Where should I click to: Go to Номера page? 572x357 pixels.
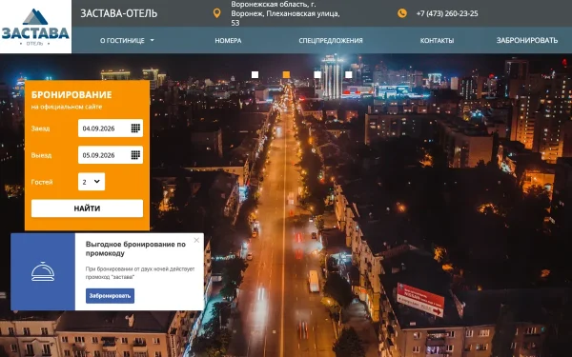tap(228, 40)
